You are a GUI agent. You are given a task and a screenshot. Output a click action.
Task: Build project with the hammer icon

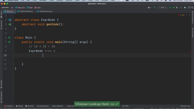(x=154, y=8)
